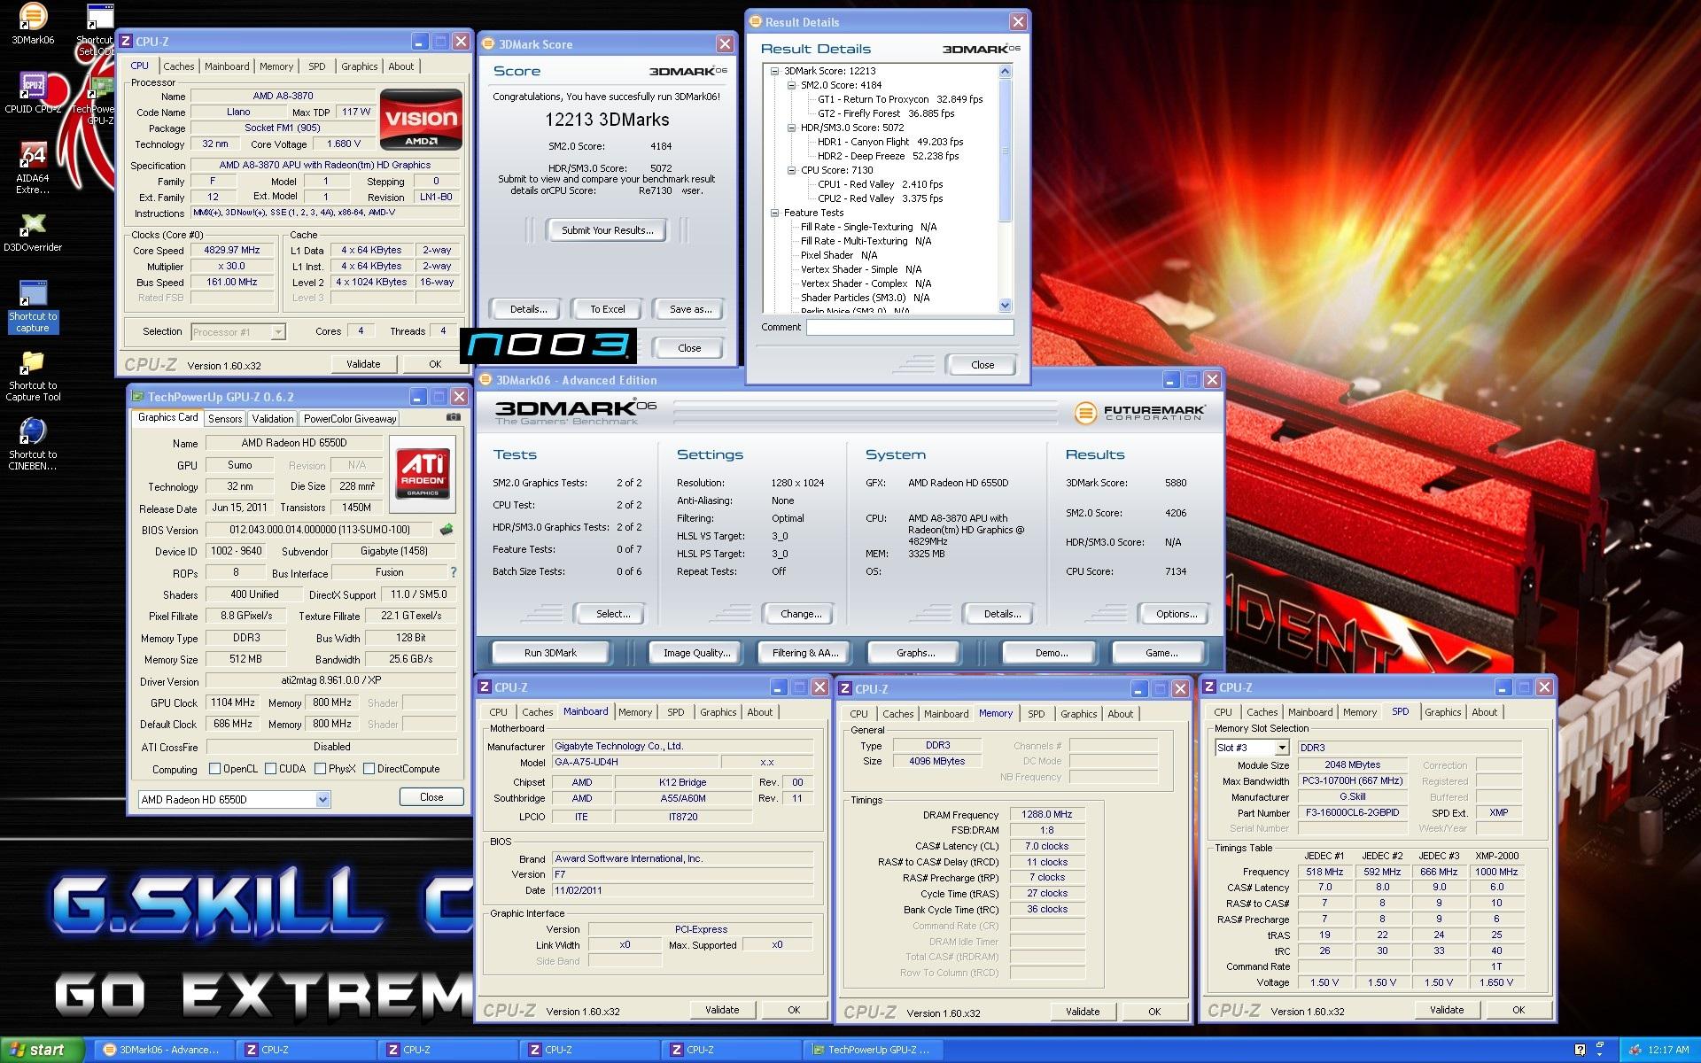
Task: Switch to the Sensors tab in GPU-Z
Action: click(225, 419)
